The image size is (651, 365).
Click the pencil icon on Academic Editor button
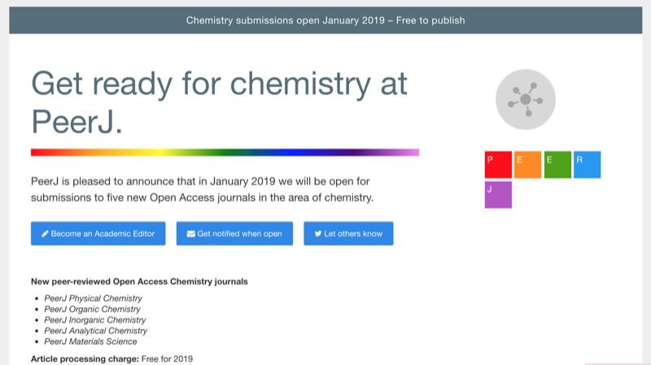(x=45, y=233)
